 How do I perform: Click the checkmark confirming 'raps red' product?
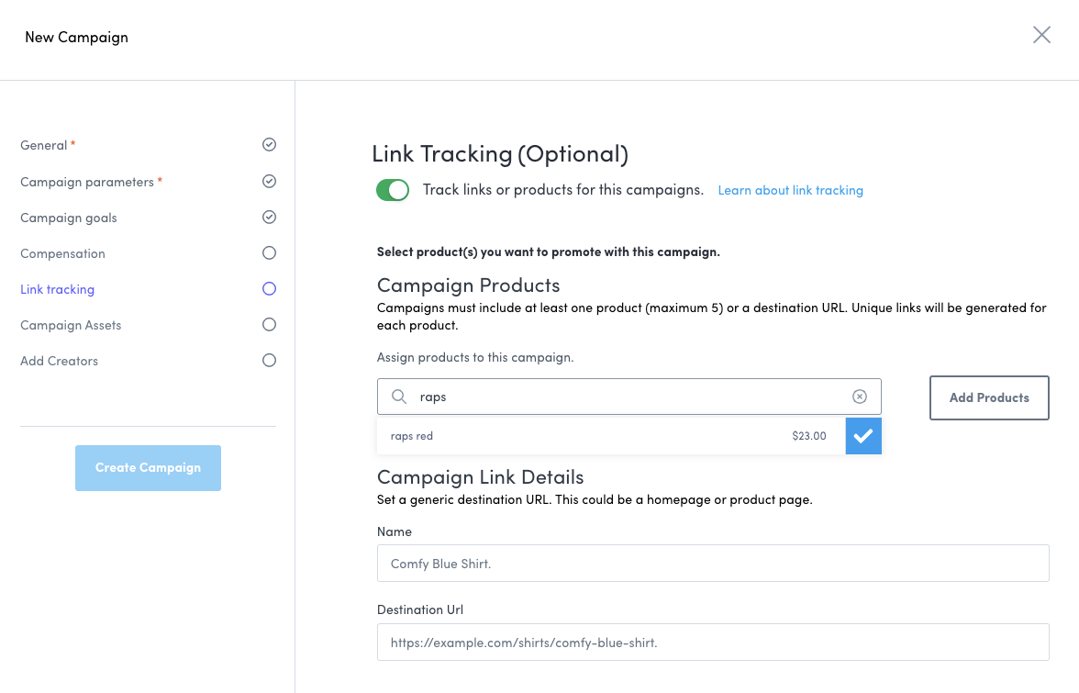pyautogui.click(x=862, y=435)
